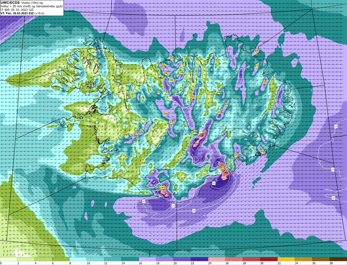Click the yellow gust label 33

(167, 92)
